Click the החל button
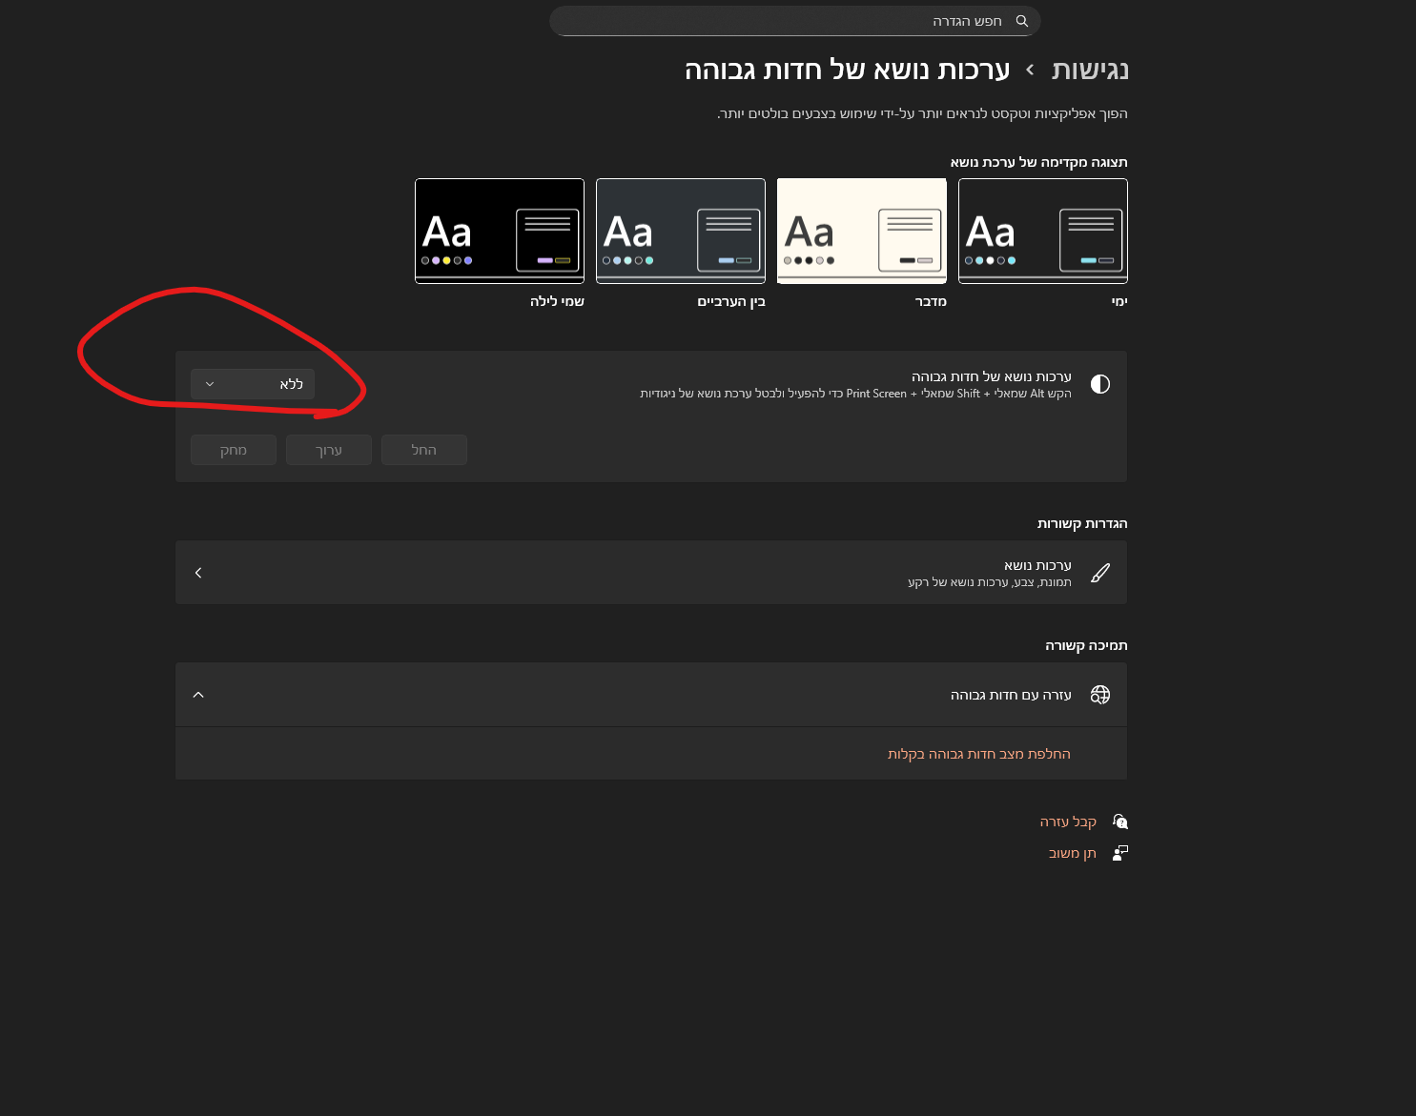 424,450
